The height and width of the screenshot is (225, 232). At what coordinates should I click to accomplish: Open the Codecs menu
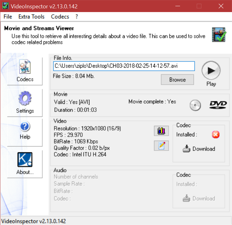pos(60,17)
